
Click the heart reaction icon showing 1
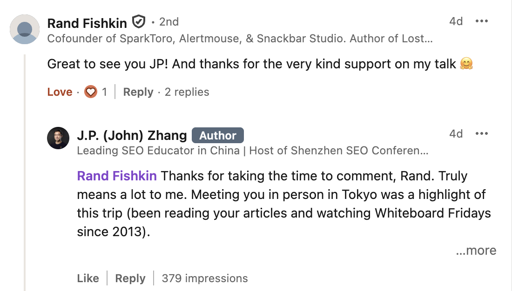point(90,92)
